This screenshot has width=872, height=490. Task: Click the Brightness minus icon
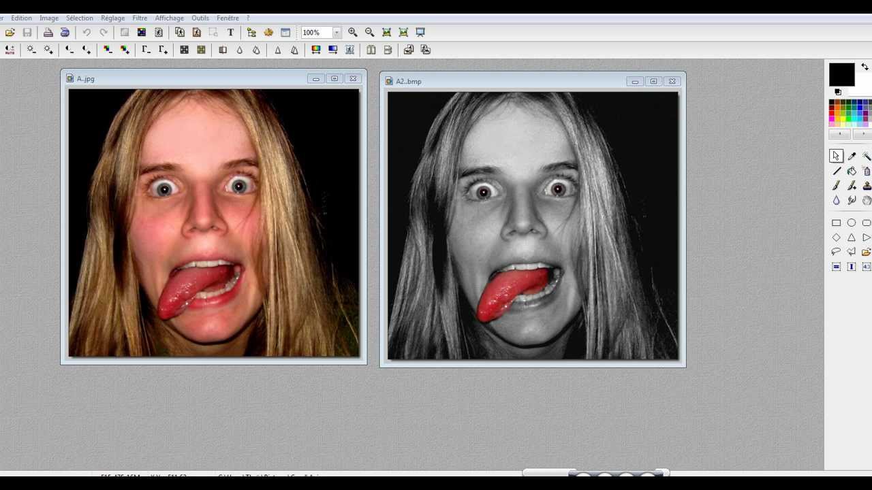tap(31, 50)
